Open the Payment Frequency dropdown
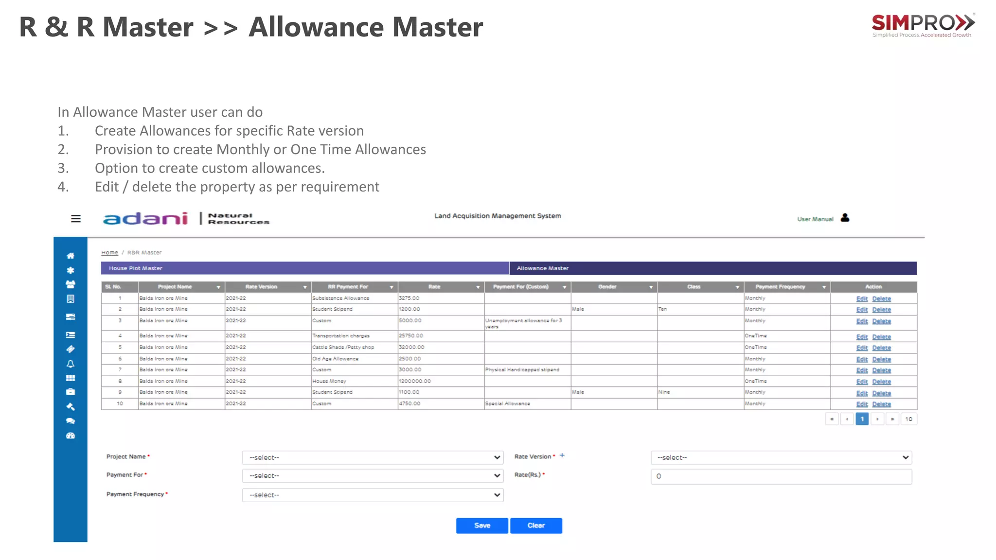Viewport: 996px width, 560px height. tap(373, 495)
